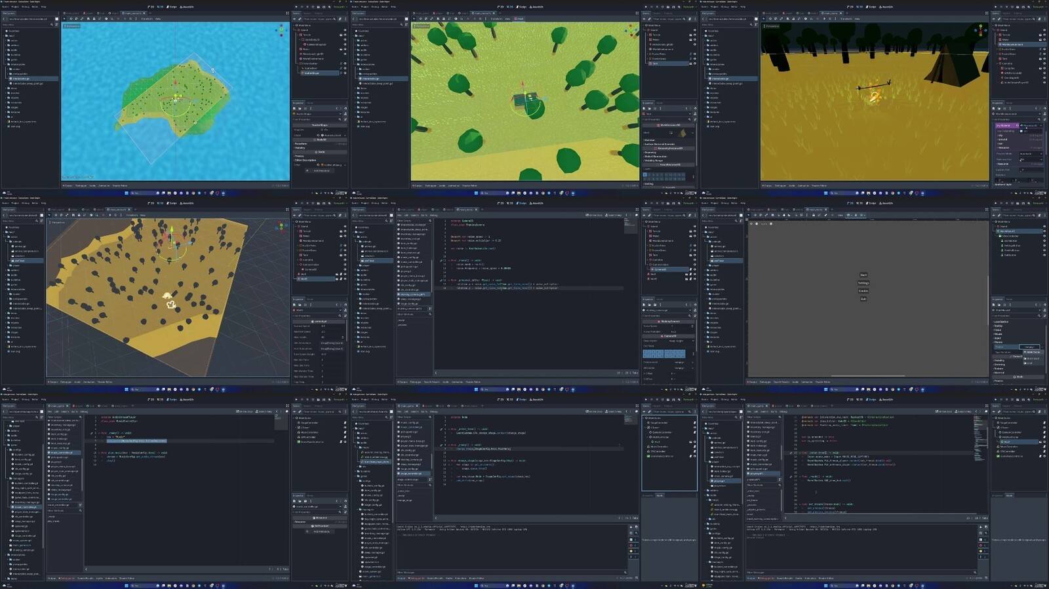This screenshot has height=589, width=1049.
Task: Choose Quick Load from the open Theme dropdown
Action: click(x=1033, y=358)
